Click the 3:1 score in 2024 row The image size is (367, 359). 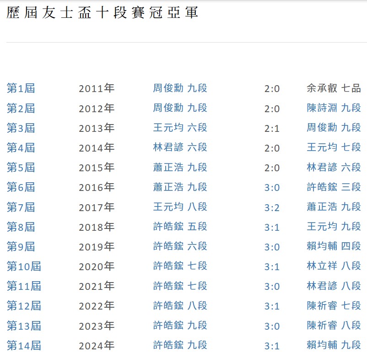pyautogui.click(x=272, y=346)
